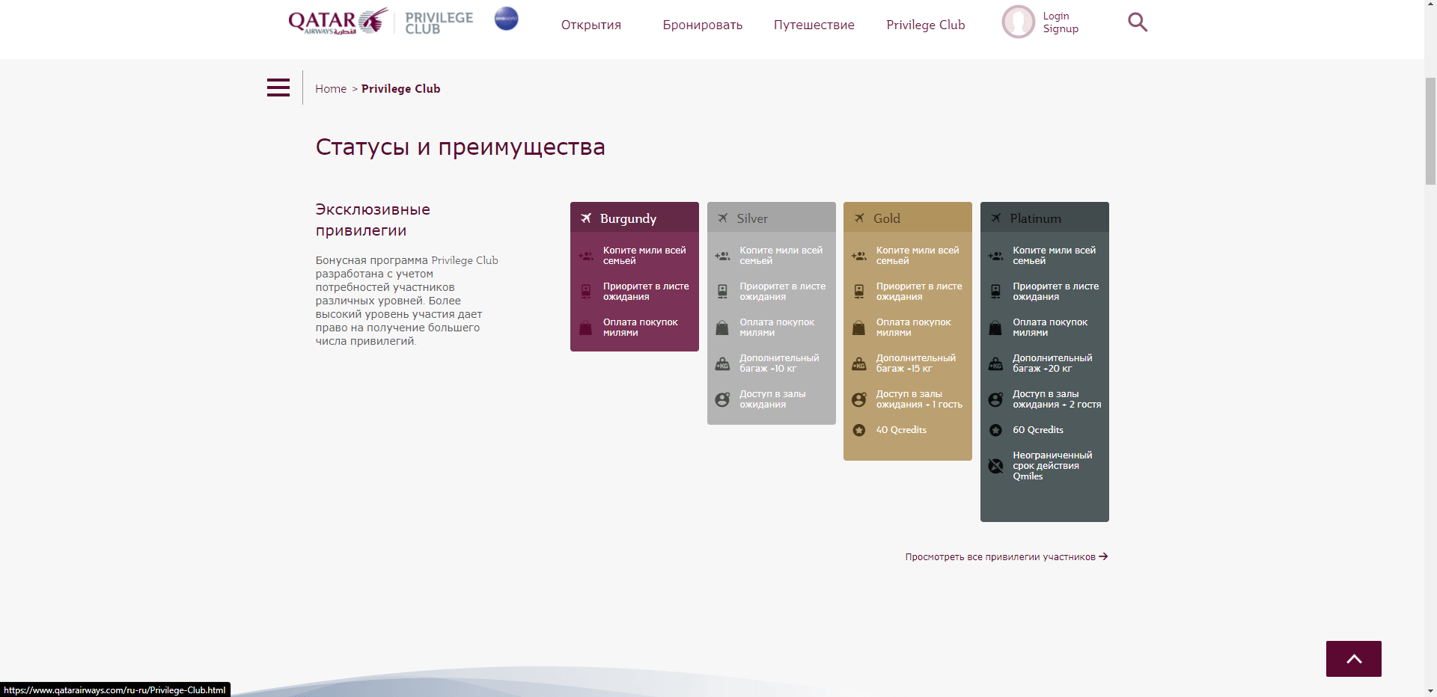Click the 'Эксклюзивные привилегии' subheading
Viewport: 1437px width, 697px height.
click(x=373, y=220)
